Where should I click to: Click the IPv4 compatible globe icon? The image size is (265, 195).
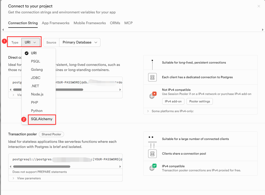[x=152, y=168]
